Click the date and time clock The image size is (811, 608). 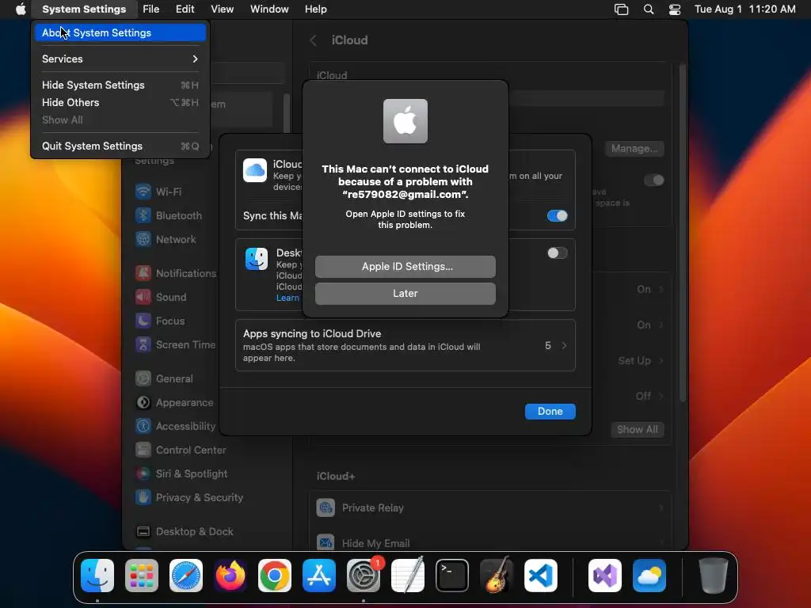point(744,9)
